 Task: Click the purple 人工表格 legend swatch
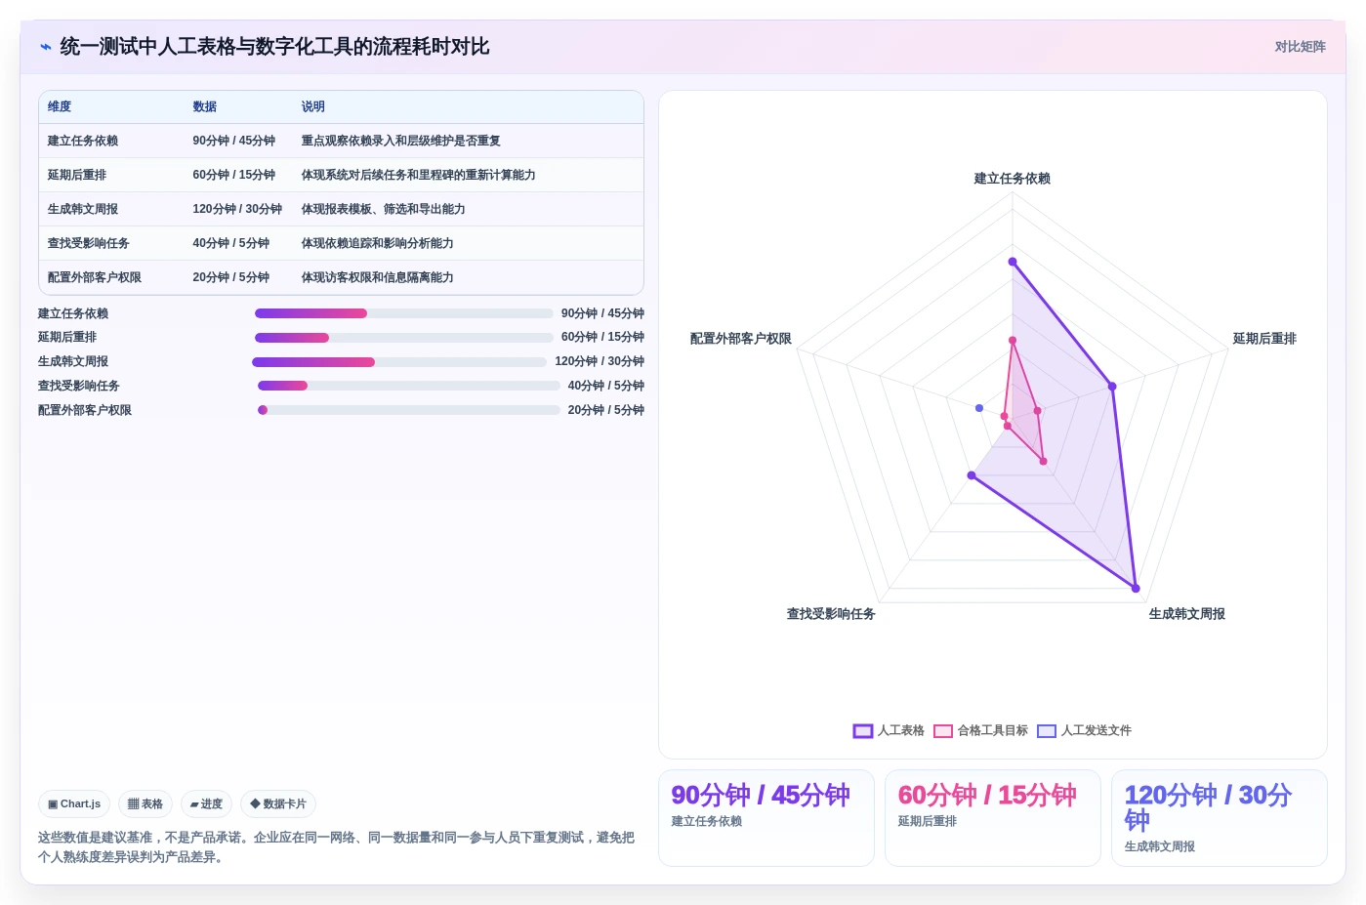tap(863, 731)
